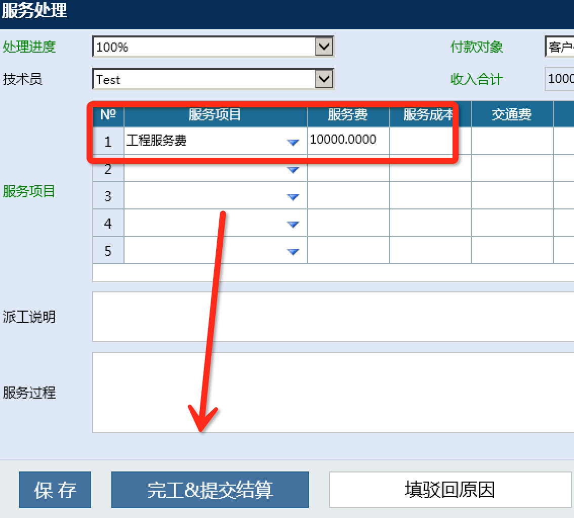Screen dimensions: 574x518
Task: Click the 服务过程 service process text area
Action: (332, 392)
